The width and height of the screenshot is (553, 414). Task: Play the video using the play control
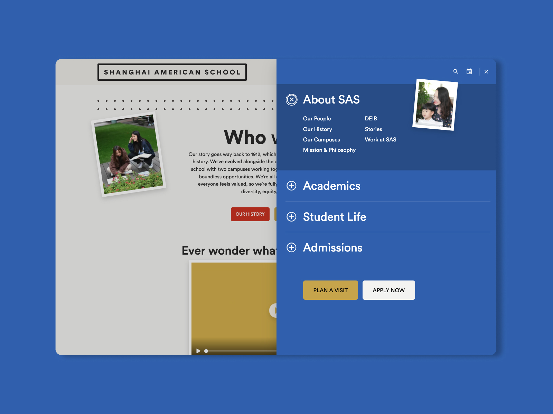(198, 351)
